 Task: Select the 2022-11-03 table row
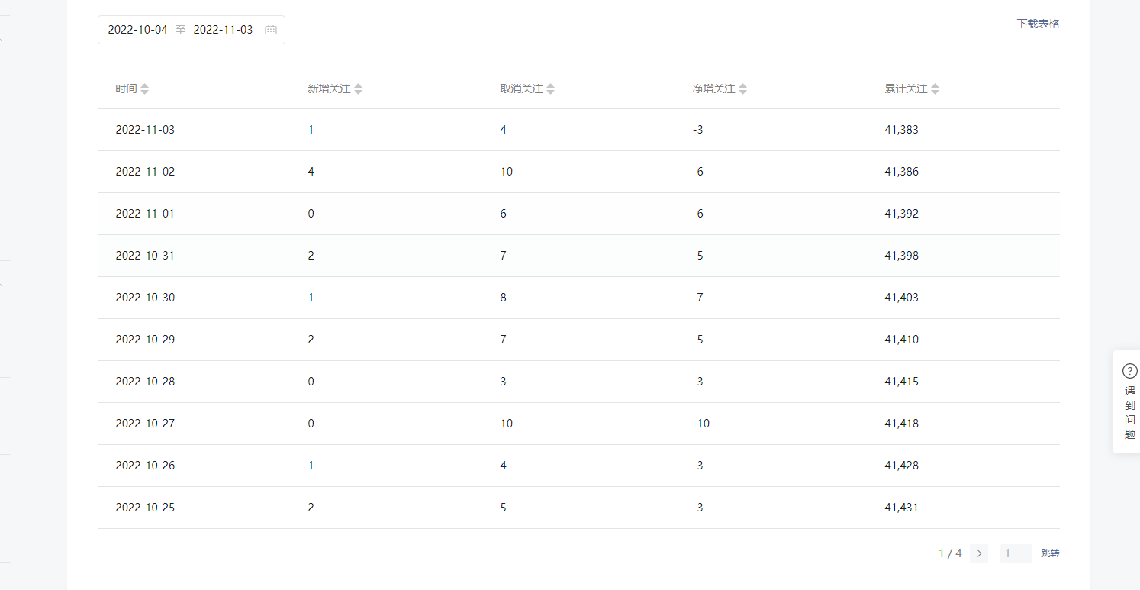pyautogui.click(x=578, y=130)
